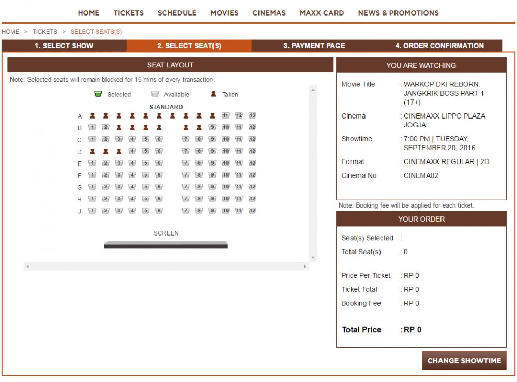
Task: Select seat H3 in row H
Action: [119, 199]
